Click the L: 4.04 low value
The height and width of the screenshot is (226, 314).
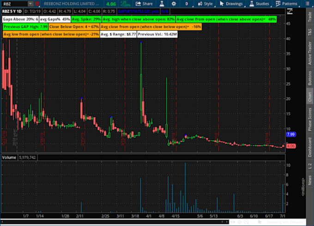pyautogui.click(x=79, y=12)
